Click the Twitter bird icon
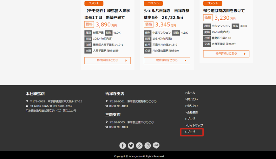This screenshot has height=159, width=276. 131,146
